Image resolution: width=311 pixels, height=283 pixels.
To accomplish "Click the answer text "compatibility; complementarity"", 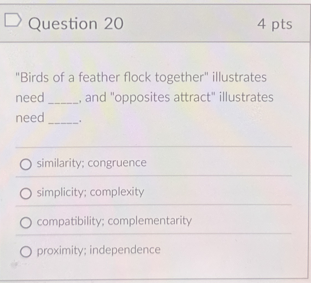I will pyautogui.click(x=114, y=221).
